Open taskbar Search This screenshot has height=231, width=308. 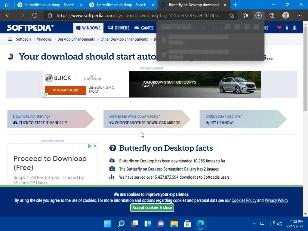tap(121, 224)
